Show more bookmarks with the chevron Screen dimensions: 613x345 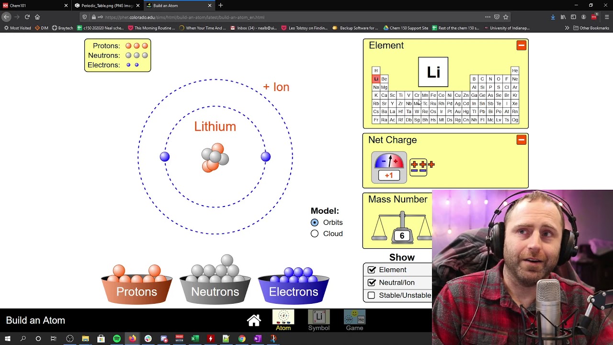tap(567, 28)
